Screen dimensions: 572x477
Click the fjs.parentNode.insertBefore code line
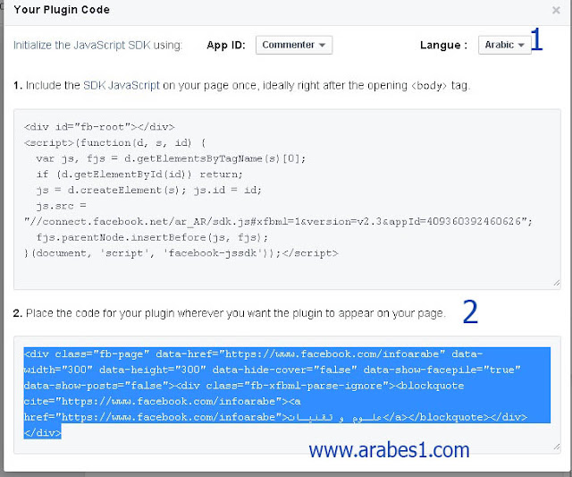152,237
